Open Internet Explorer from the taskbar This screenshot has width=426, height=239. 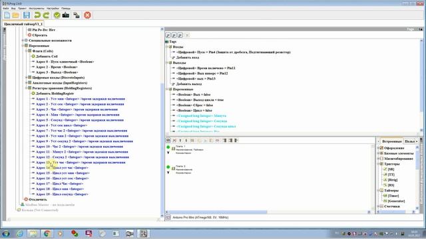click(x=19, y=233)
